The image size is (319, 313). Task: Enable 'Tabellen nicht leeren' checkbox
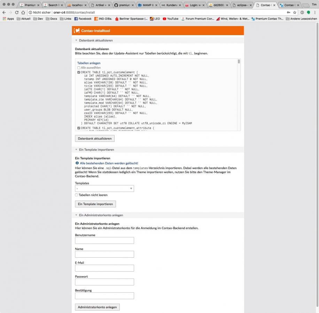pos(77,195)
